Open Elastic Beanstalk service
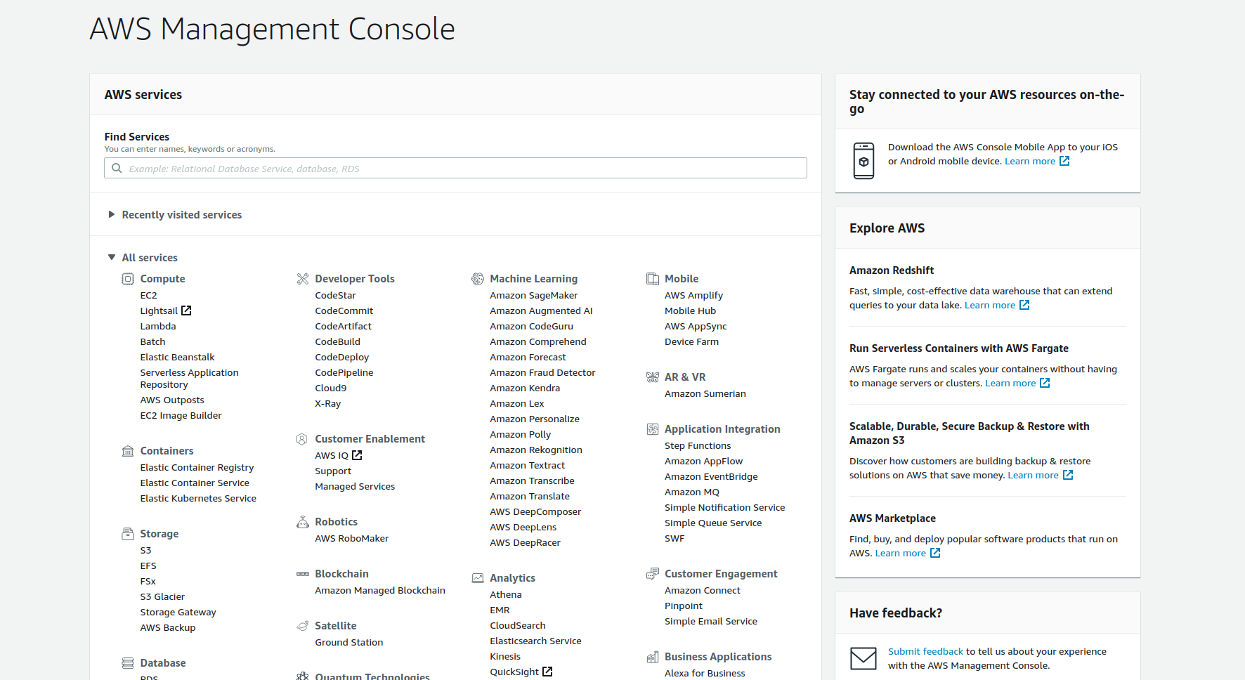This screenshot has width=1245, height=680. (x=177, y=358)
